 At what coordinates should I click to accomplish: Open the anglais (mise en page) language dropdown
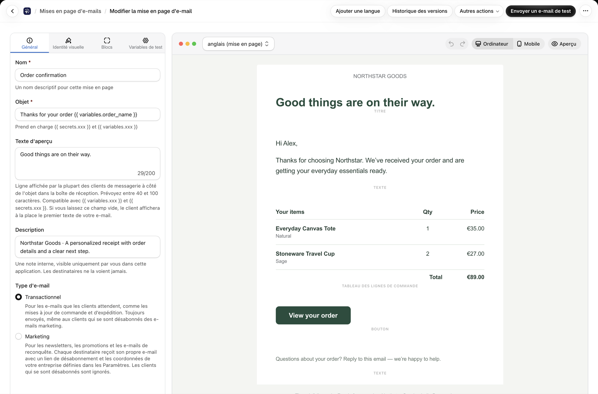tap(238, 44)
